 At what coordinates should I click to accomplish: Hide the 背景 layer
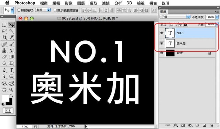coord(162,53)
